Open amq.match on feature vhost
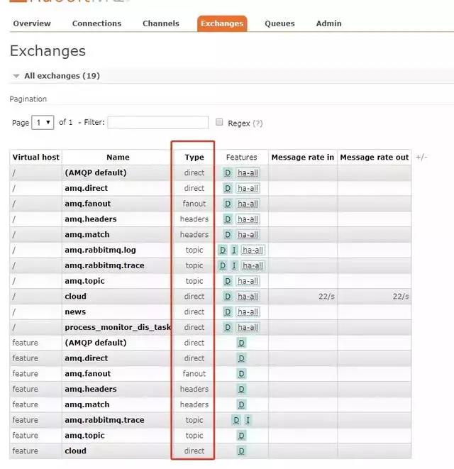Viewport: 454px width, 469px height. pyautogui.click(x=87, y=404)
